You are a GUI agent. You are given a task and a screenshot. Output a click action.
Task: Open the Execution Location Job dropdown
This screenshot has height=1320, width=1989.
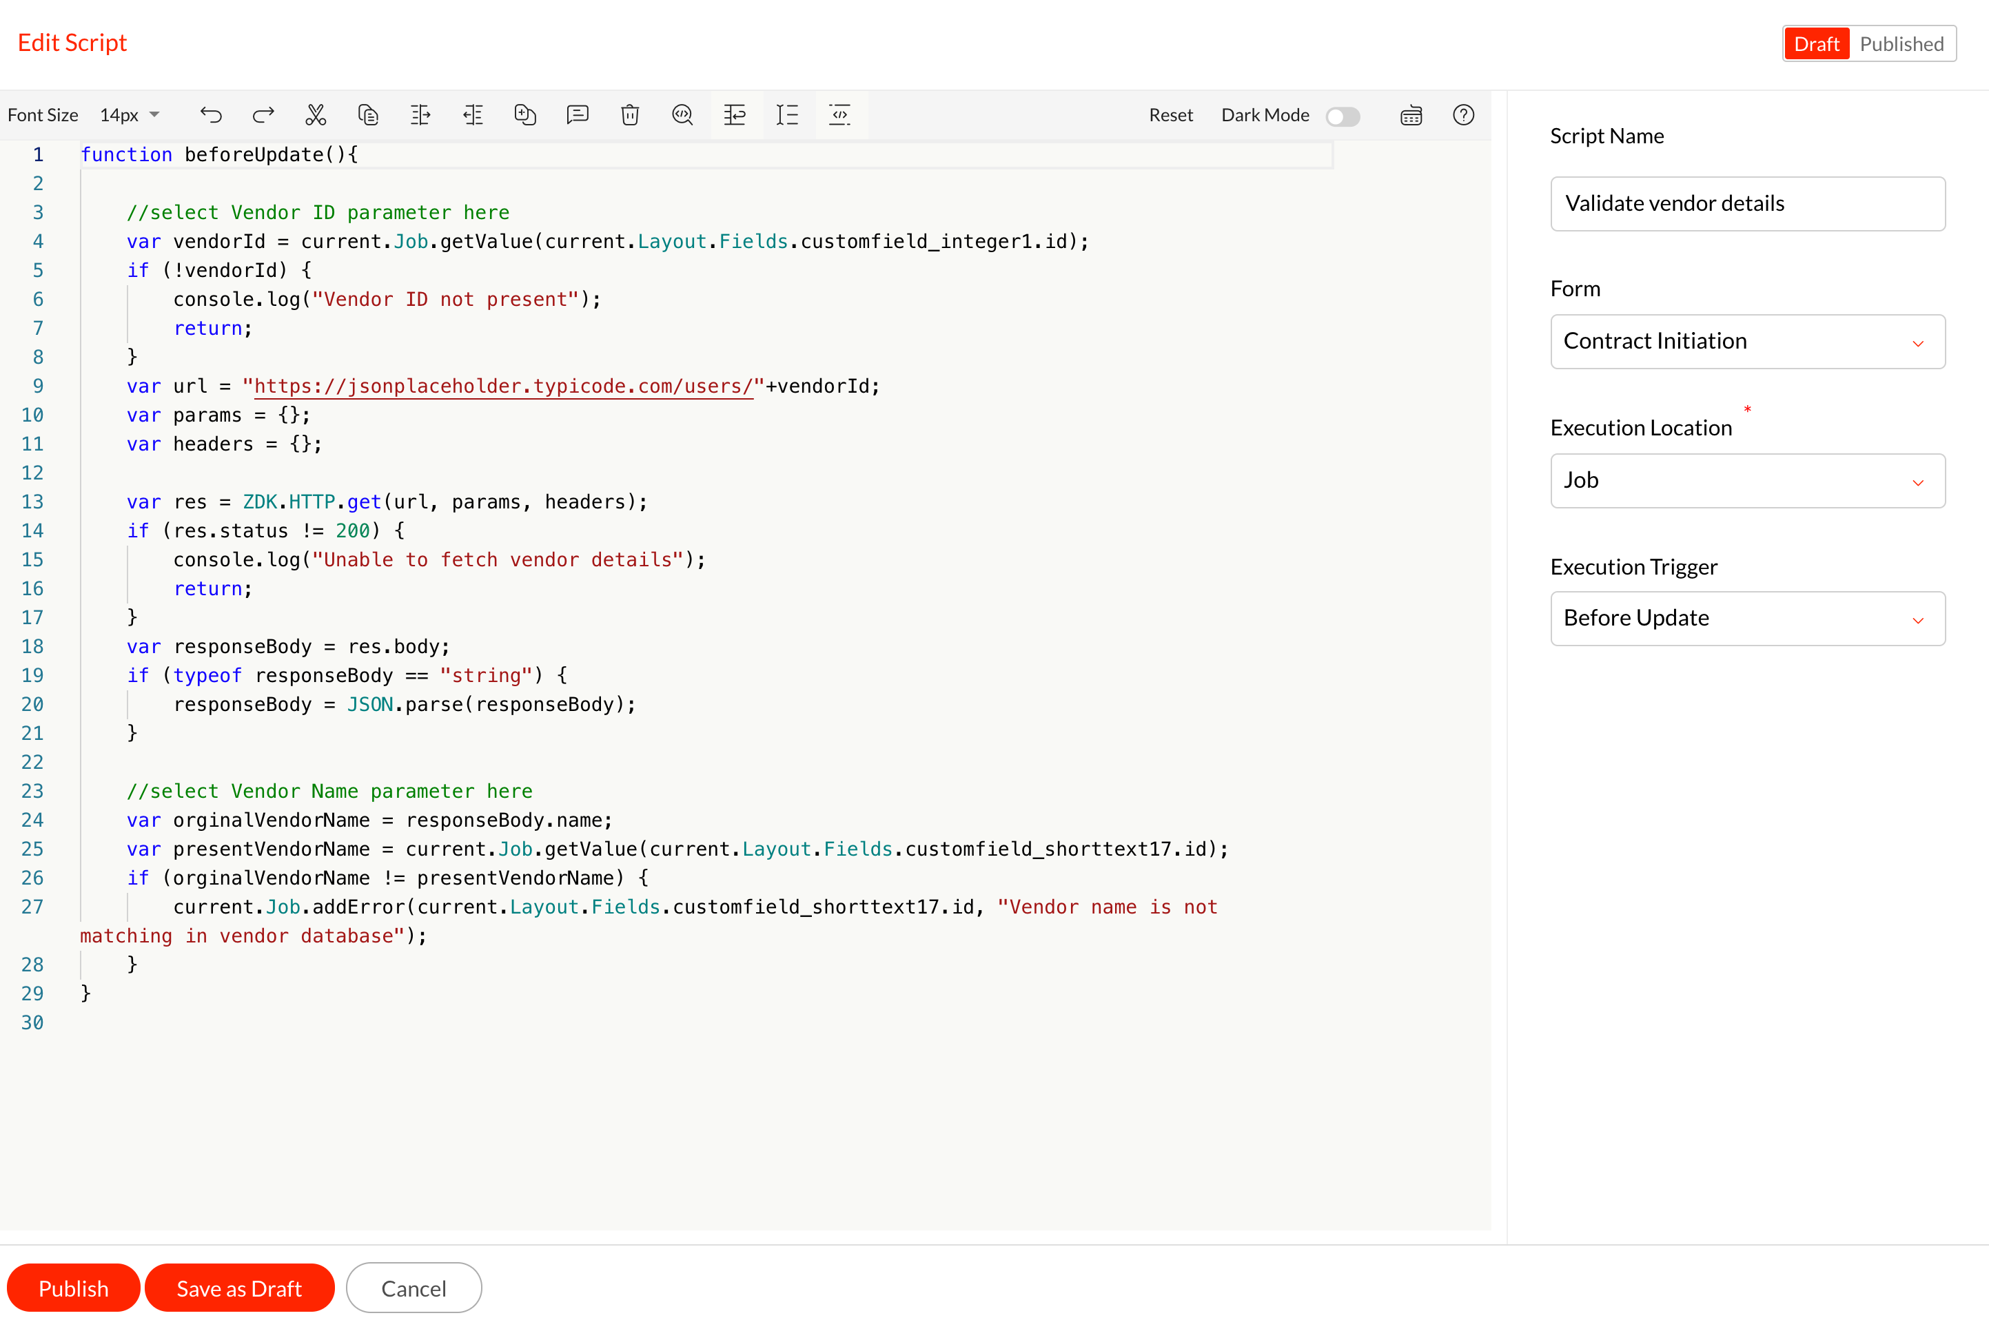(x=1747, y=480)
